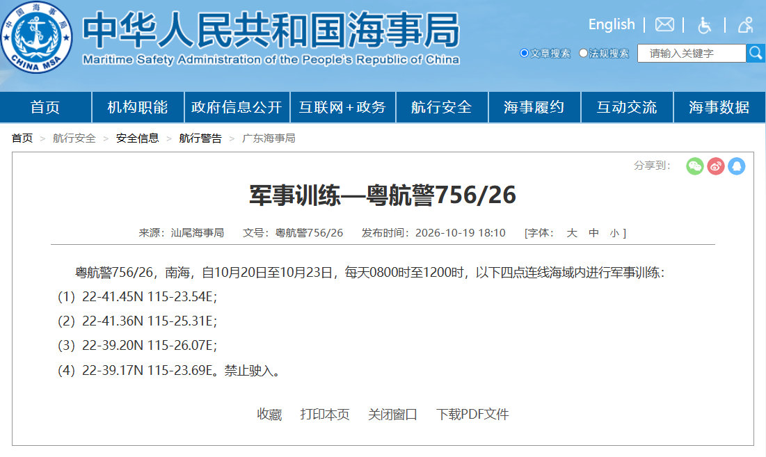Open 互联网+政务 navigation menu
766x457 pixels.
[343, 107]
